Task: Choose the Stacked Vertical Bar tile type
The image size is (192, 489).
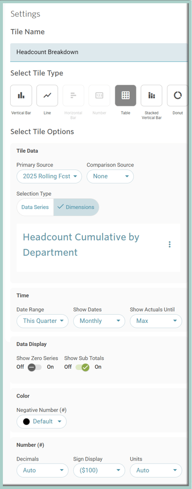Action: pyautogui.click(x=152, y=95)
